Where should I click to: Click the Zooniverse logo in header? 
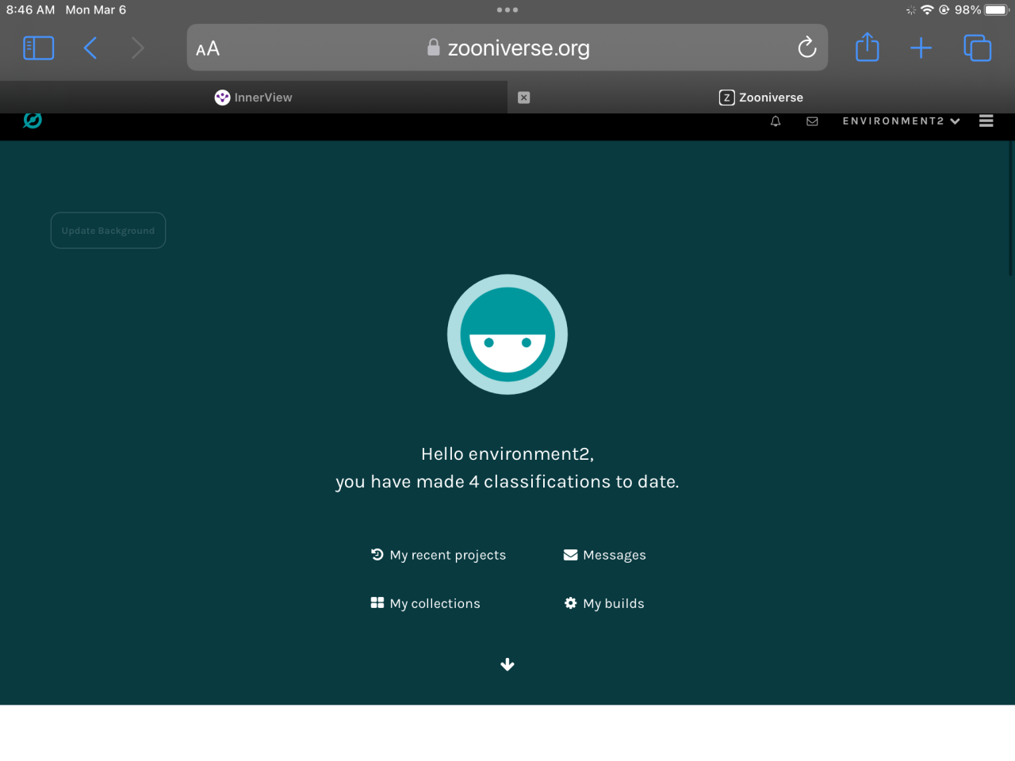pyautogui.click(x=33, y=120)
